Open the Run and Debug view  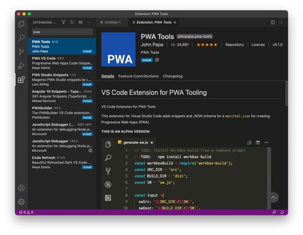click(x=21, y=66)
